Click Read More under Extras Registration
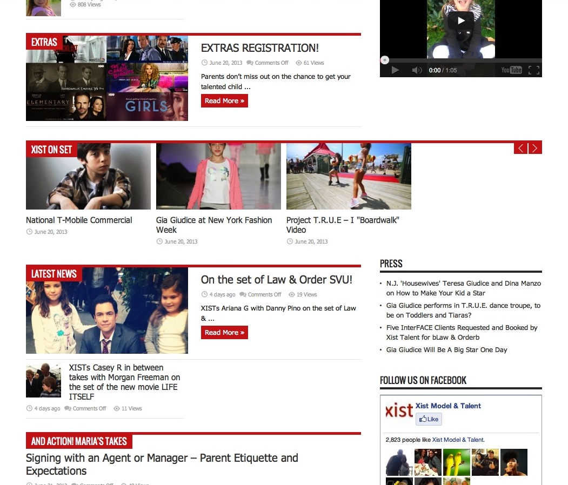Viewport: 568px width, 485px height. click(x=225, y=101)
